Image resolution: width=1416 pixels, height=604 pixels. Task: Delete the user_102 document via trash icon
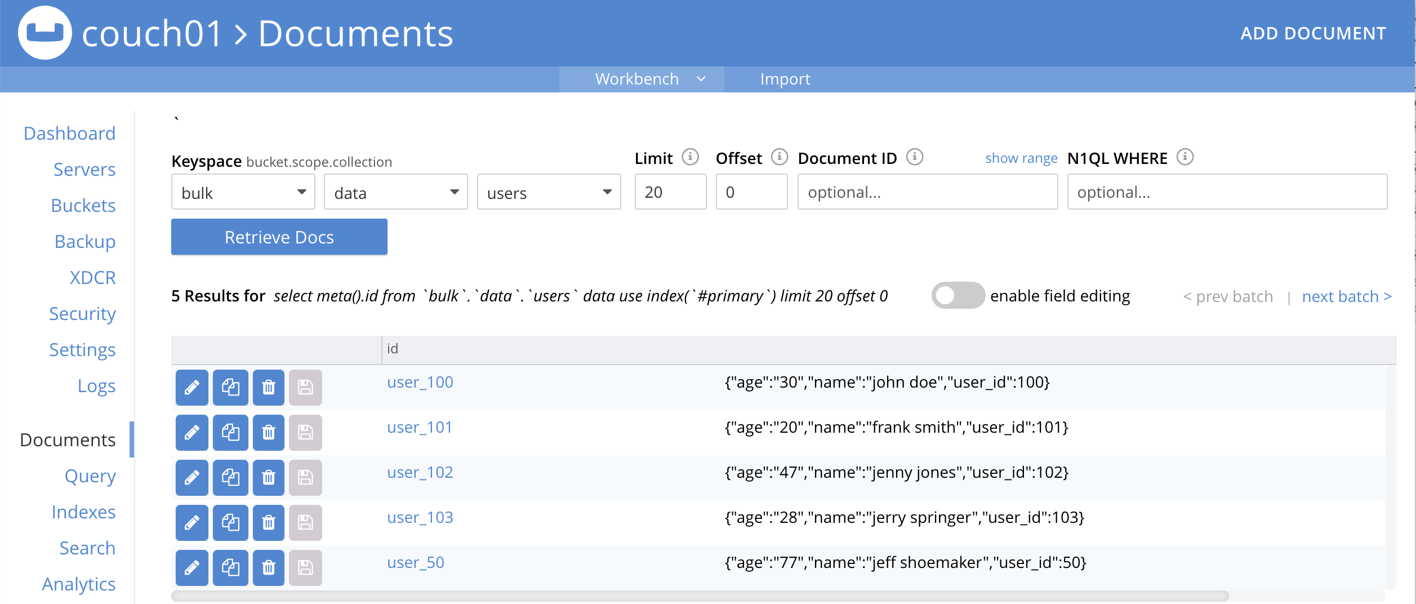coord(269,477)
